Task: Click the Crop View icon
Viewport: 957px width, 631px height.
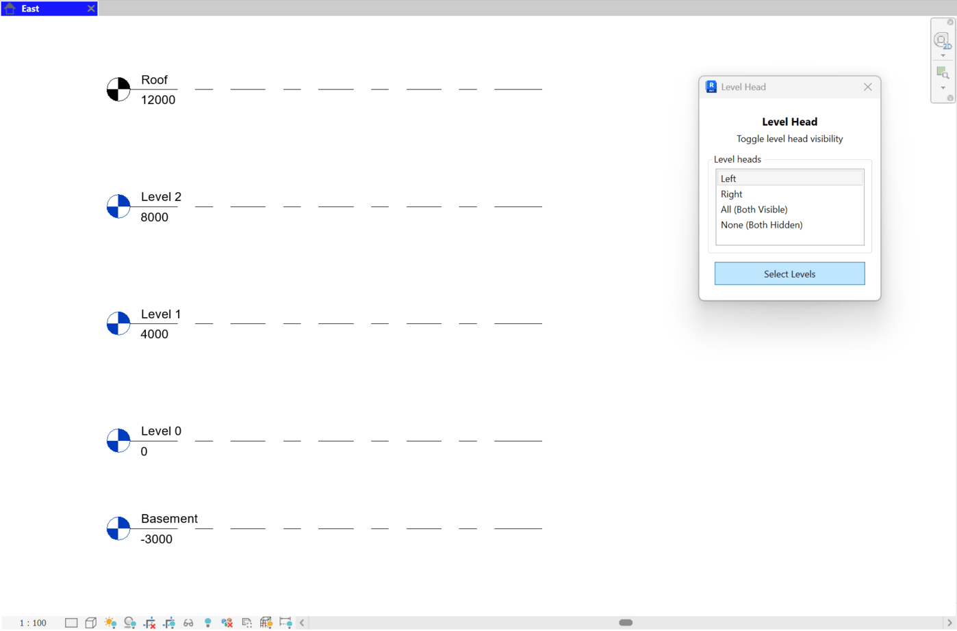Action: click(x=149, y=623)
